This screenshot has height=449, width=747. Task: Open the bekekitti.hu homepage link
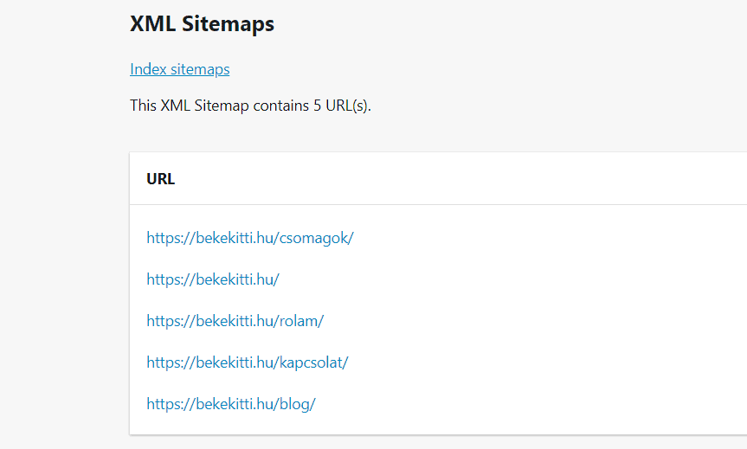213,279
